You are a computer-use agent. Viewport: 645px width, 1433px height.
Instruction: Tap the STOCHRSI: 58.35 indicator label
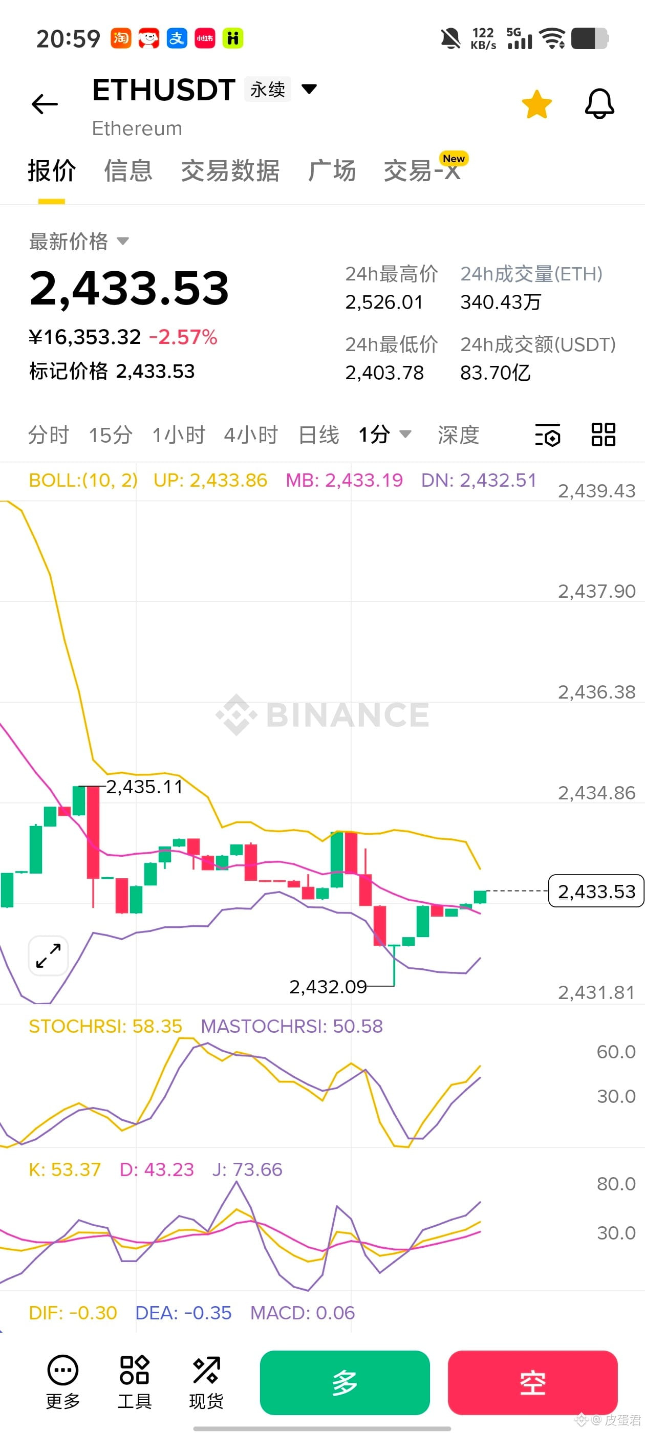105,1026
